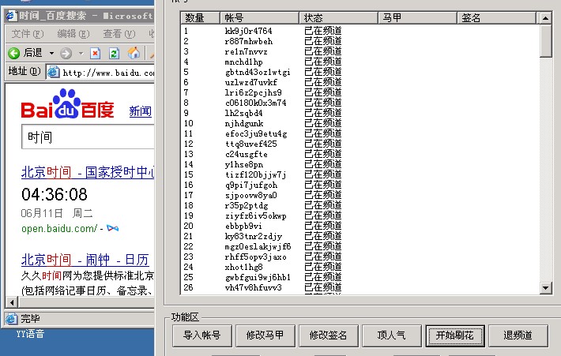Click the 新闻 link on Baidu
This screenshot has width=561, height=356.
pyautogui.click(x=141, y=111)
